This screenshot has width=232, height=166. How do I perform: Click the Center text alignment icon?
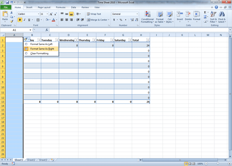tap(67, 20)
